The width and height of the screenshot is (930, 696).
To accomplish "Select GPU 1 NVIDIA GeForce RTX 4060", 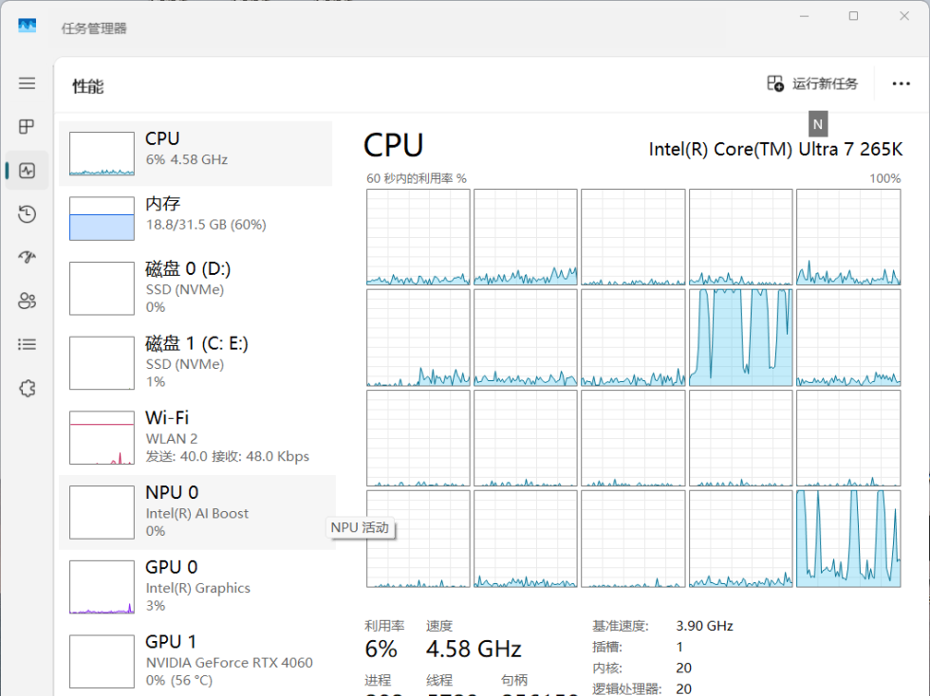I will 195,661.
